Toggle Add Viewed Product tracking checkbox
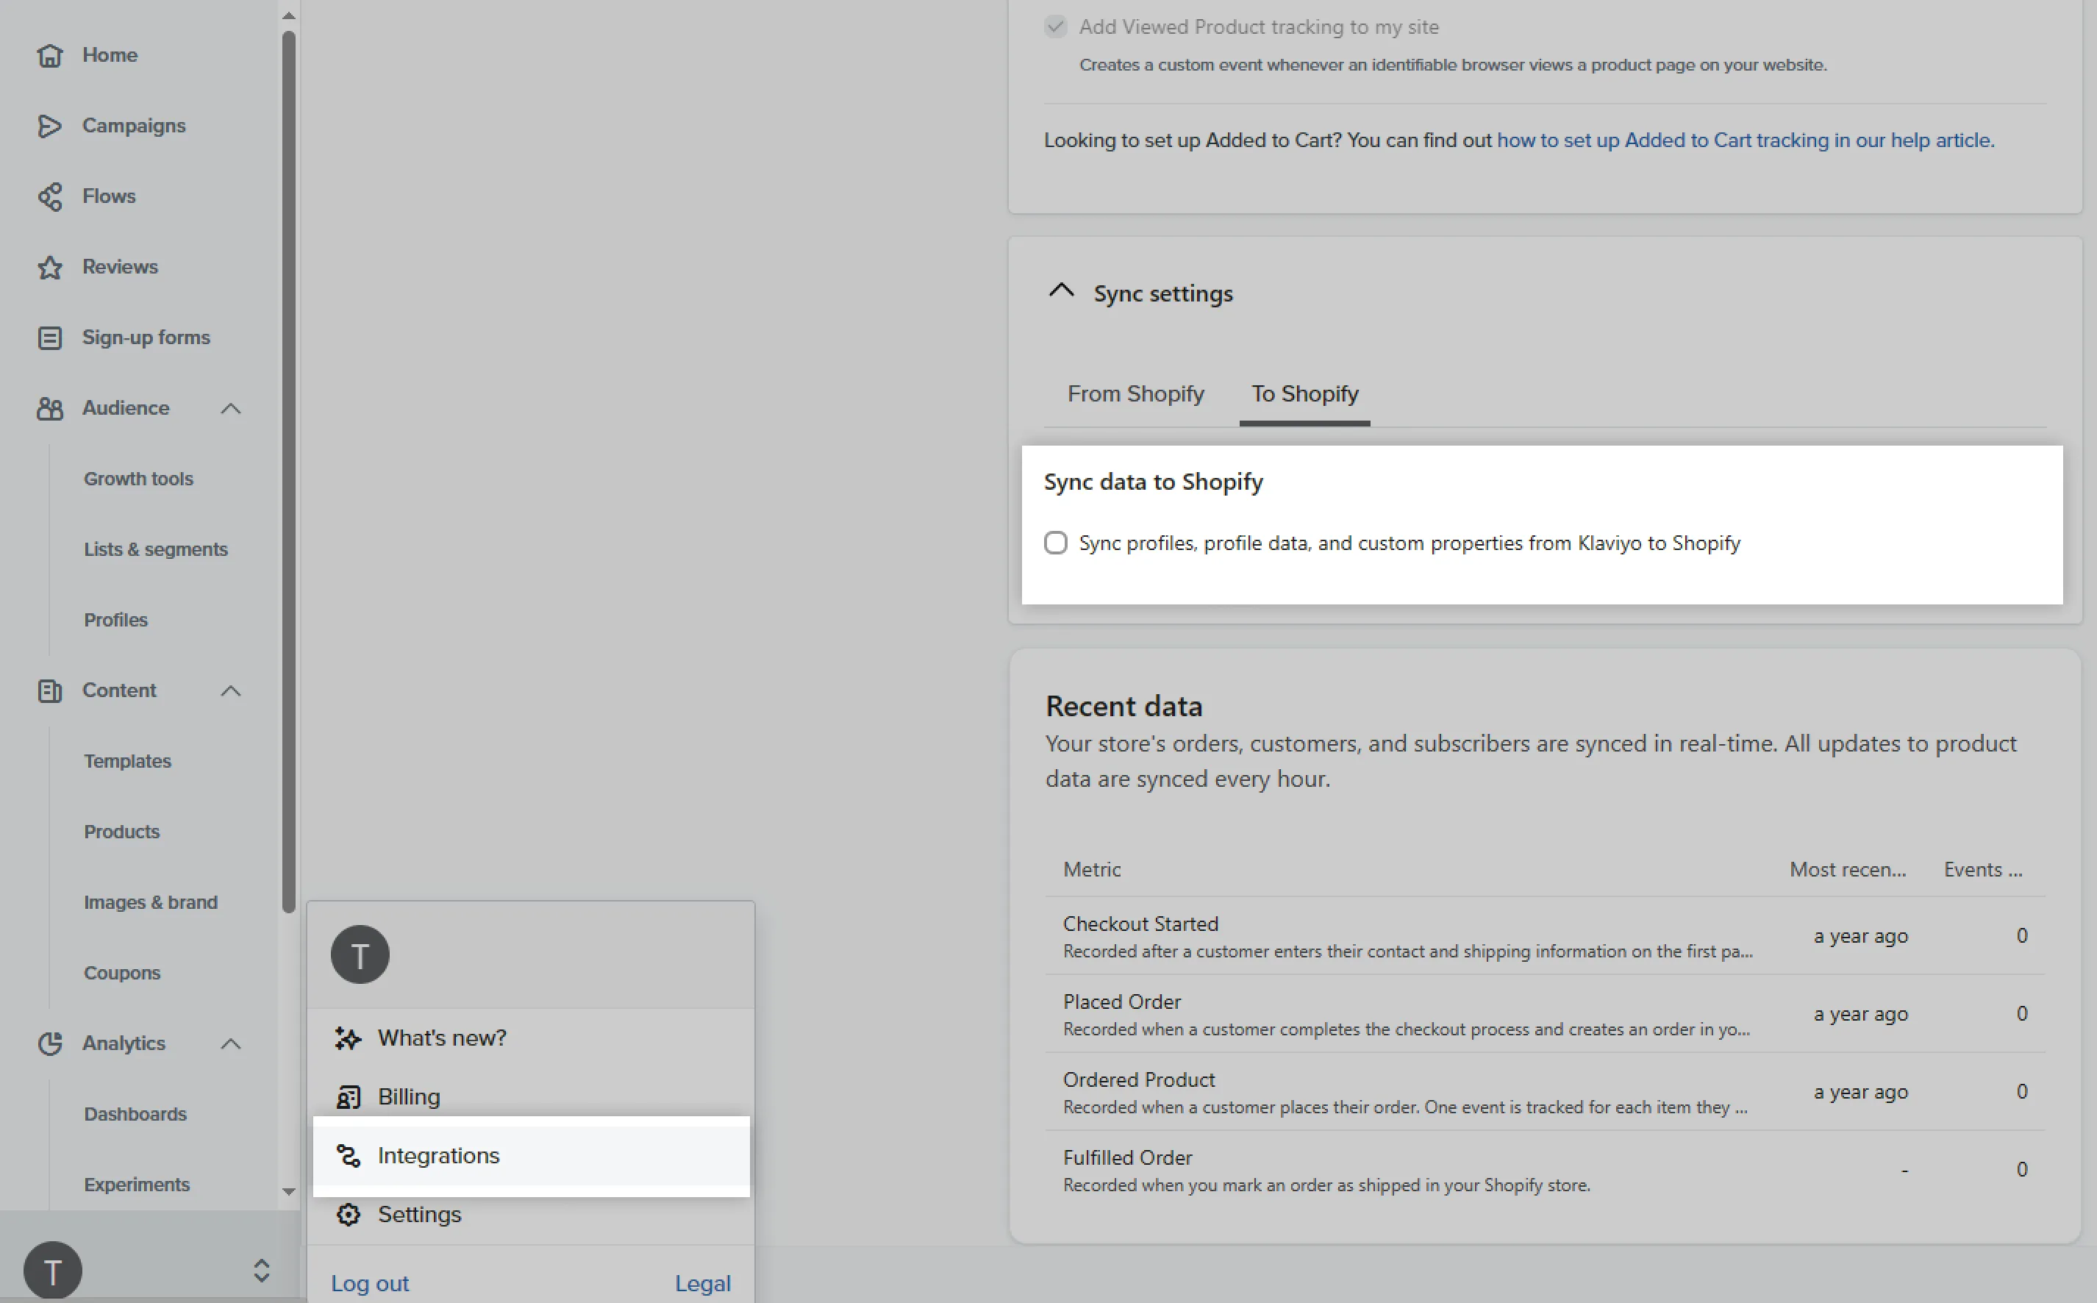Image resolution: width=2097 pixels, height=1303 pixels. (x=1055, y=26)
